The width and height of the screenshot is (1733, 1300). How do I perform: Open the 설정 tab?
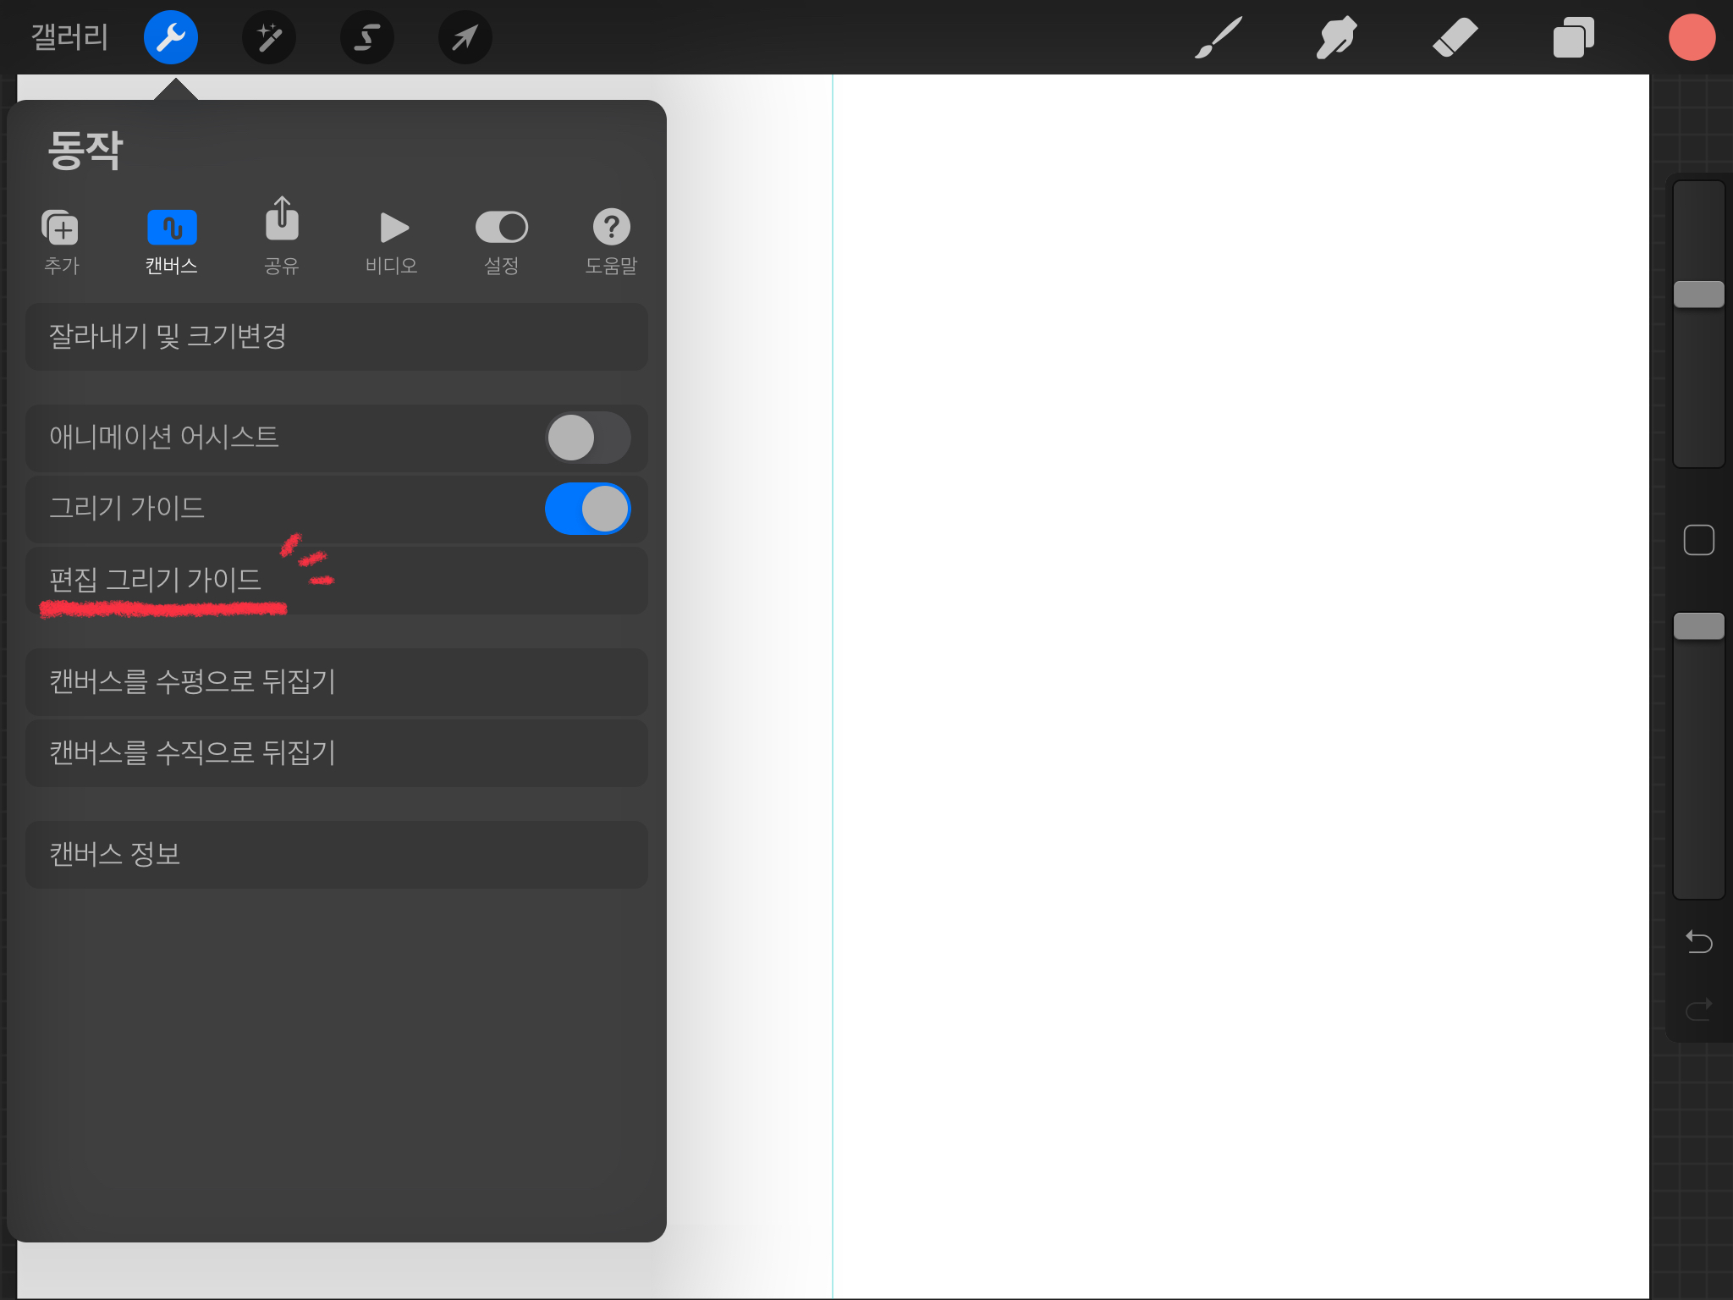point(501,241)
